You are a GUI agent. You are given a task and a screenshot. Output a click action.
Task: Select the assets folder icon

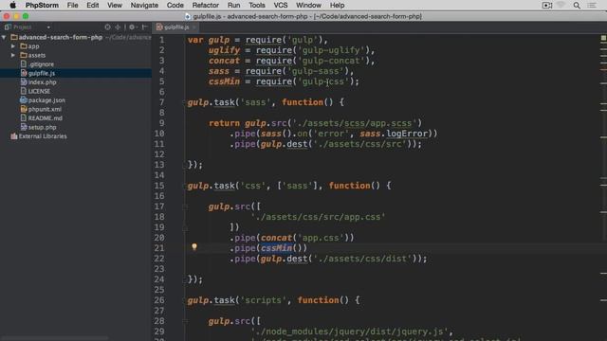pos(24,55)
